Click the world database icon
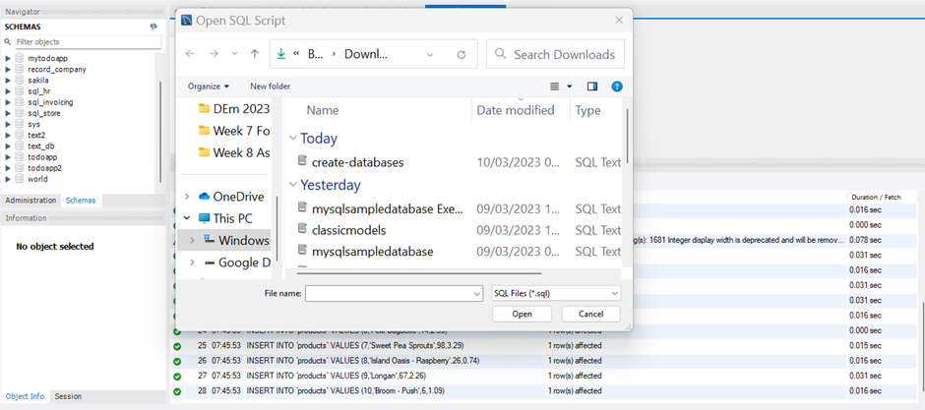The image size is (925, 410). coord(20,179)
